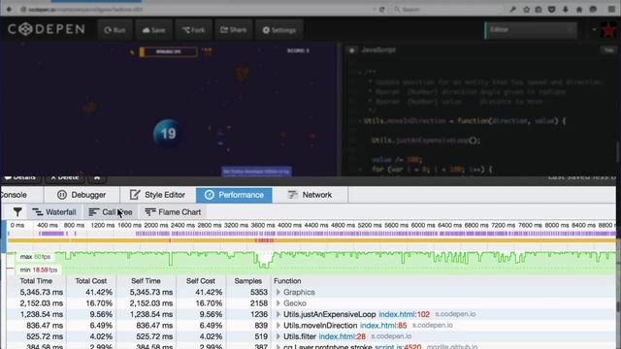The width and height of the screenshot is (621, 349).
Task: Click the CodePen logo
Action: pyautogui.click(x=46, y=29)
